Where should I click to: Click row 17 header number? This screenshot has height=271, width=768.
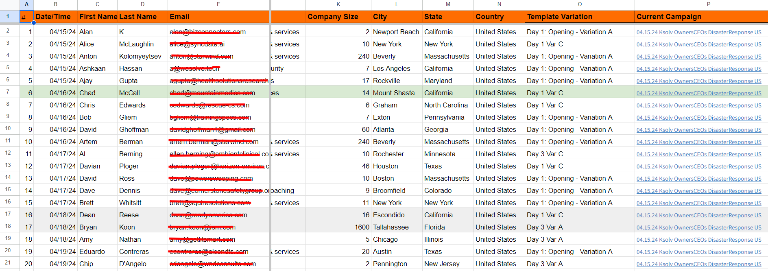click(8, 214)
